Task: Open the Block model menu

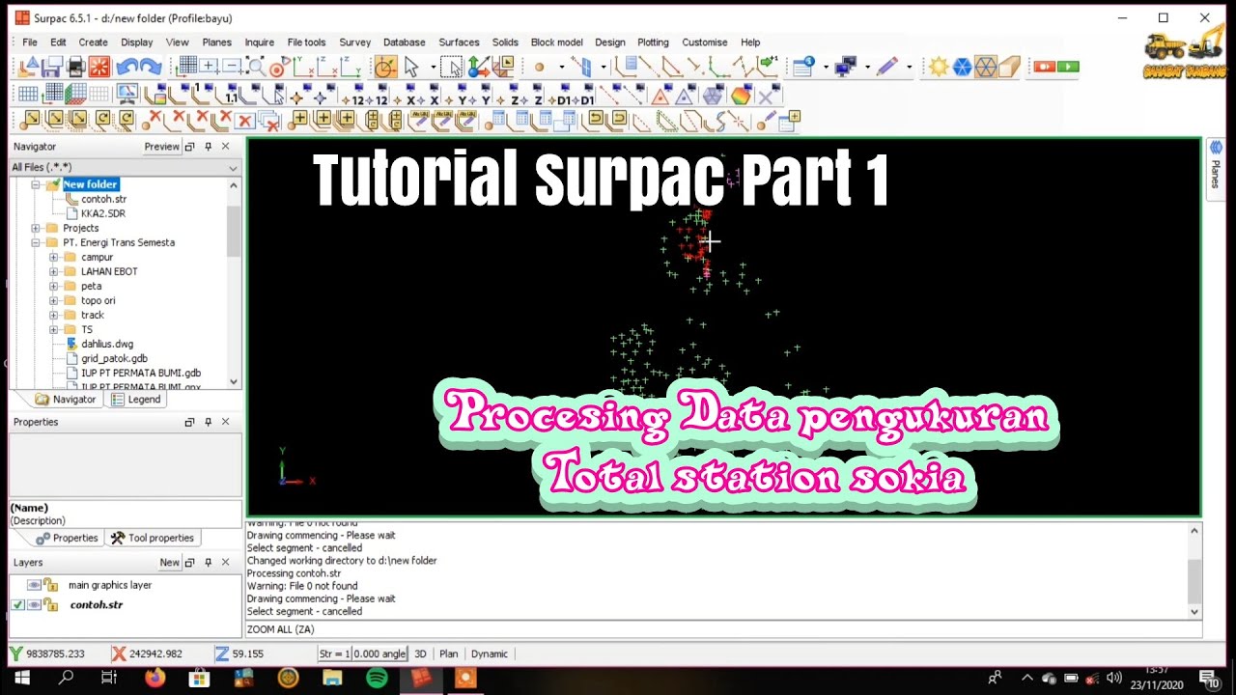Action: (556, 42)
